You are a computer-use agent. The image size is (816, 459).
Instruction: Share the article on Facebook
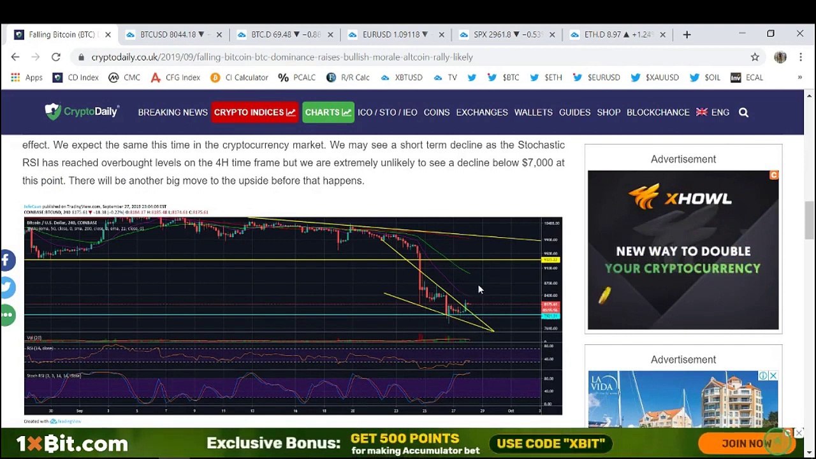tap(7, 260)
